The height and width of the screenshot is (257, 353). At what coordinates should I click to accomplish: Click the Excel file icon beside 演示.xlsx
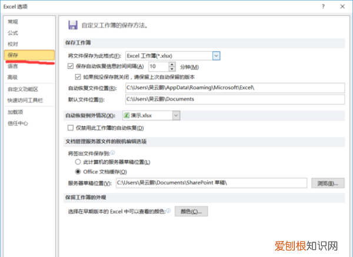click(126, 115)
